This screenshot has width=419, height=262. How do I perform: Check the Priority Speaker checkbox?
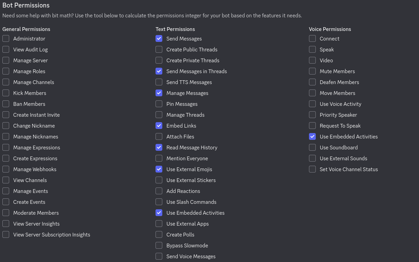pyautogui.click(x=312, y=115)
